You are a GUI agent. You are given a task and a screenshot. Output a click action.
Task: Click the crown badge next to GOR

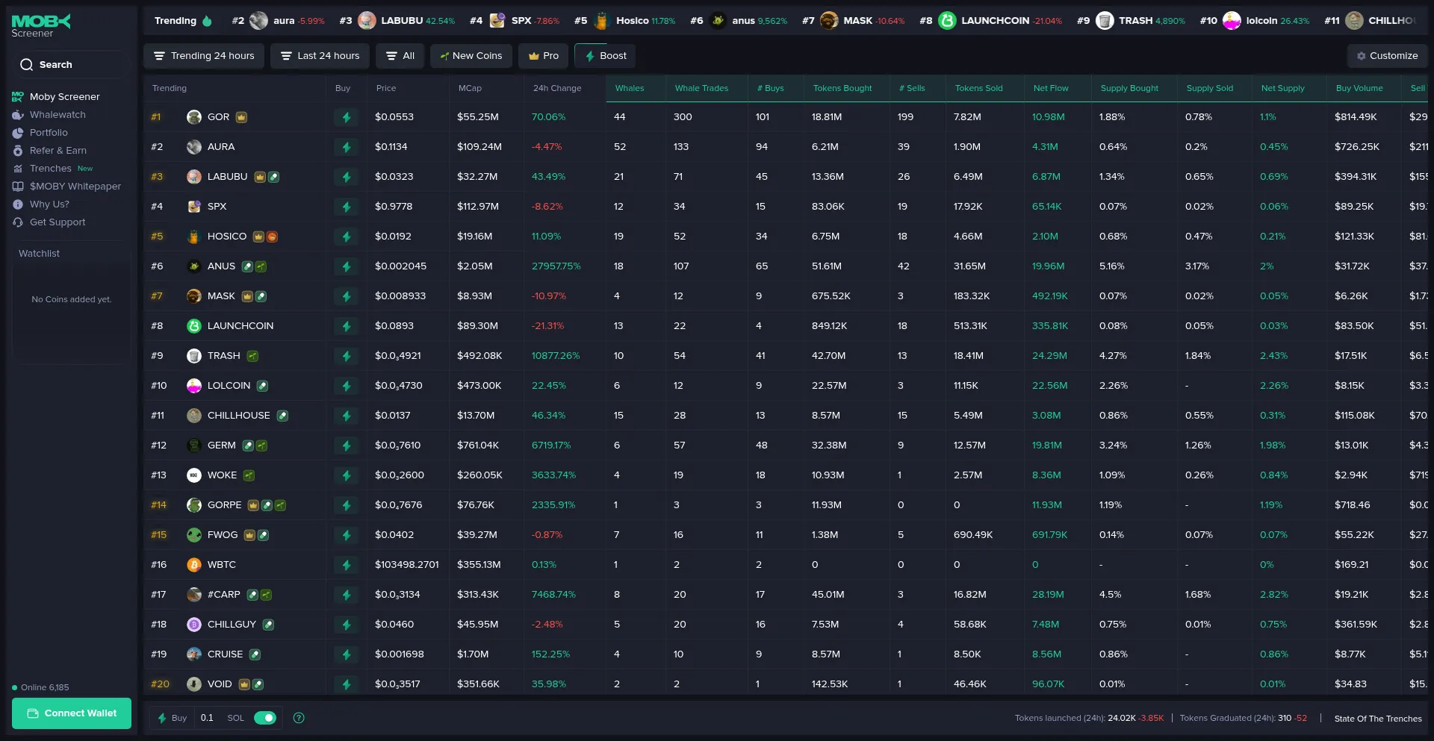tap(241, 117)
